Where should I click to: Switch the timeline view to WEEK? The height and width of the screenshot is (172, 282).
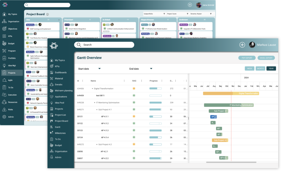[x=249, y=68]
